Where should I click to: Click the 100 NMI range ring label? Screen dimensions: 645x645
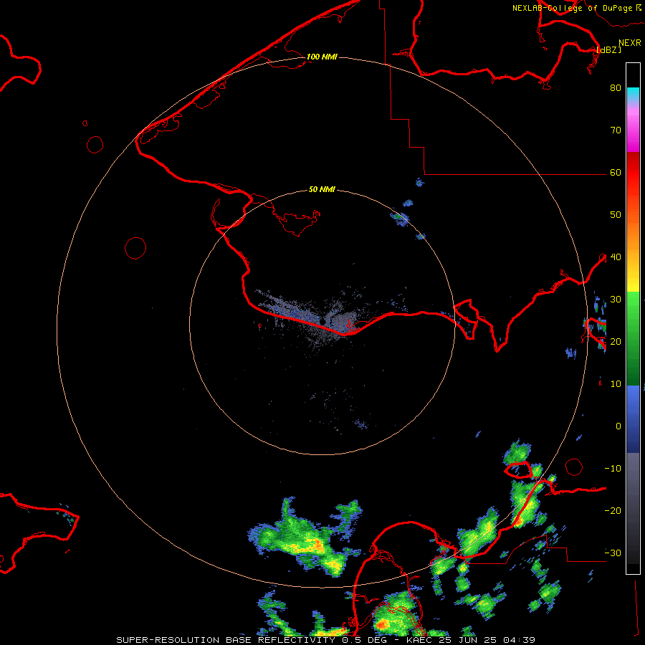pyautogui.click(x=322, y=57)
